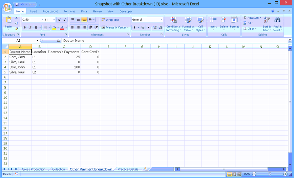Viewport: 294px width, 178px height.
Task: Select cell C4 containing value 100
Action: pyautogui.click(x=64, y=67)
